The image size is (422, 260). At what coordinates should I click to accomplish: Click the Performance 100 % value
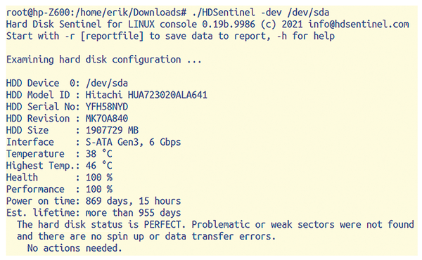(98, 189)
